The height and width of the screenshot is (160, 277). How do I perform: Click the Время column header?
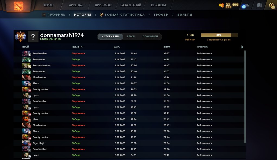(x=167, y=47)
